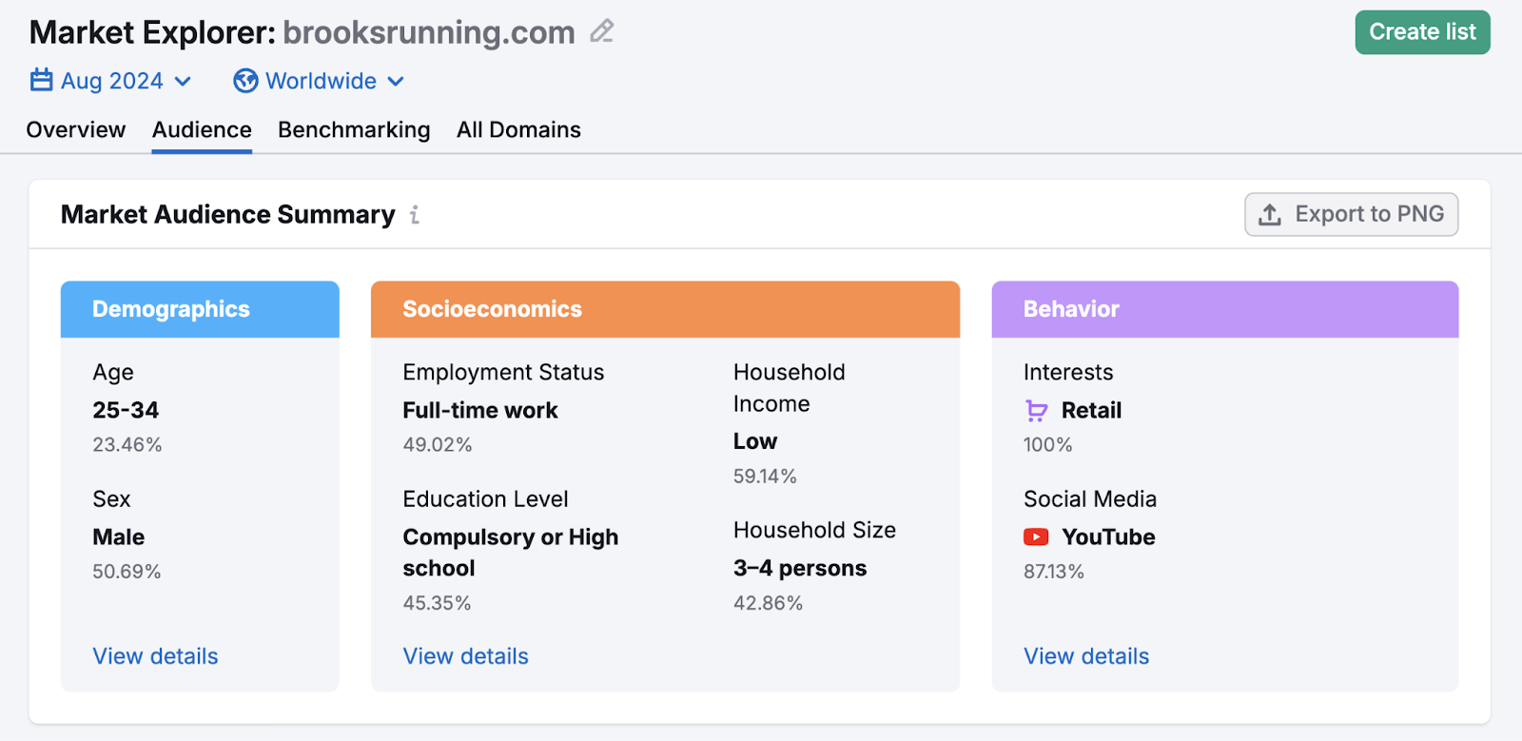Click the Demographics card header
Viewport: 1522px width, 741px height.
tap(200, 309)
